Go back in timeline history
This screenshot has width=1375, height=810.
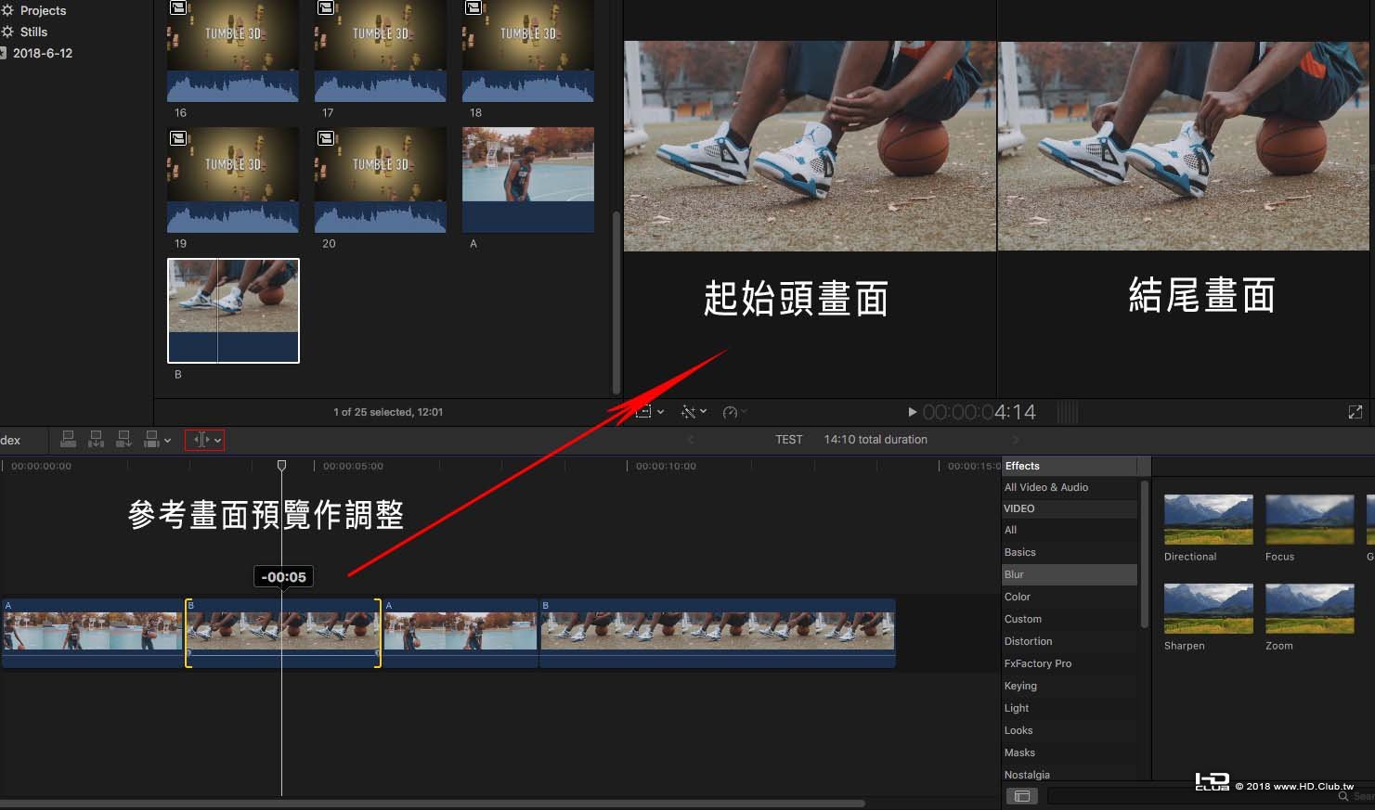(690, 440)
